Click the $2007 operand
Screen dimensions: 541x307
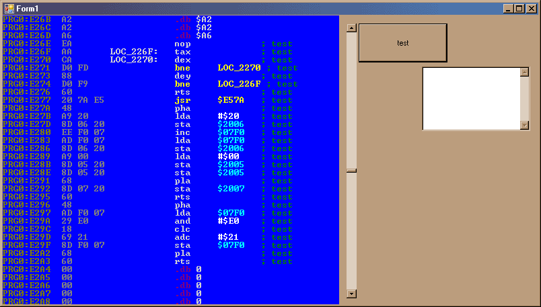pyautogui.click(x=231, y=189)
